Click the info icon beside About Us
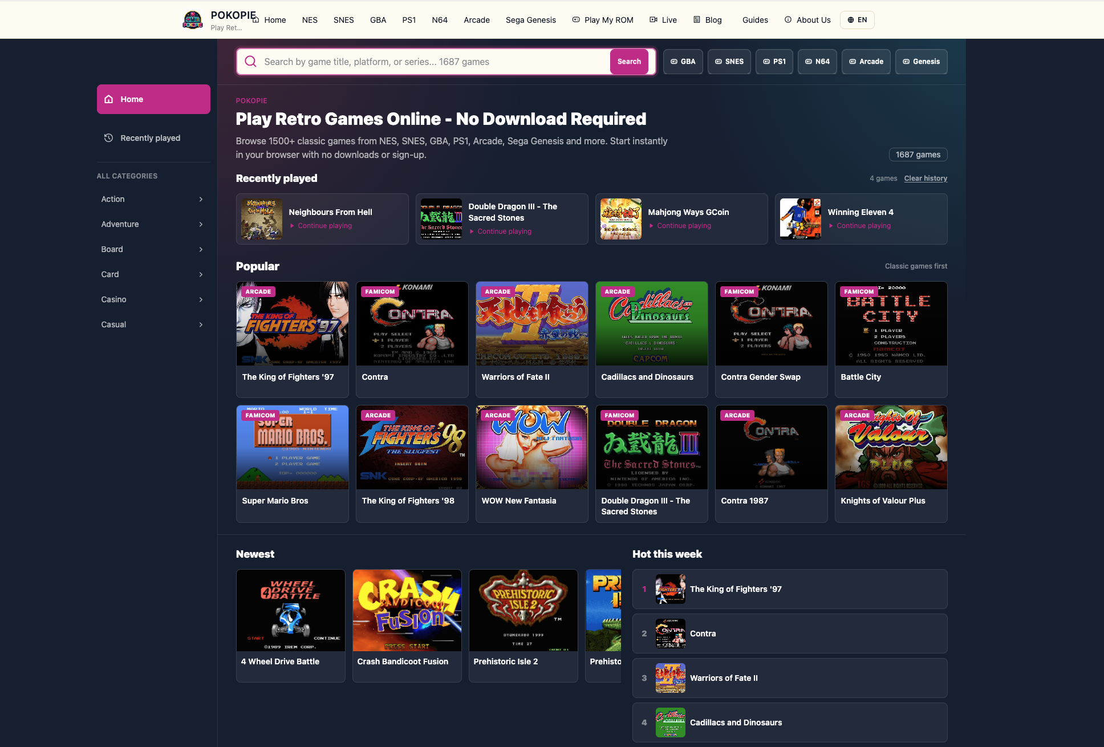Image resolution: width=1104 pixels, height=747 pixels. tap(788, 19)
